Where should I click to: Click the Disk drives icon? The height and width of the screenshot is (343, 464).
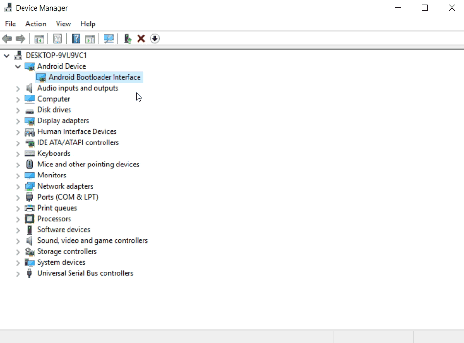[30, 110]
